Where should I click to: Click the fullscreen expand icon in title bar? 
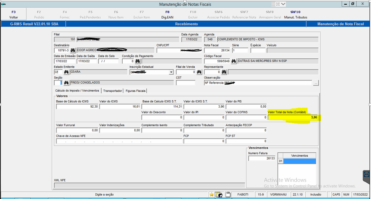pos(278,4)
